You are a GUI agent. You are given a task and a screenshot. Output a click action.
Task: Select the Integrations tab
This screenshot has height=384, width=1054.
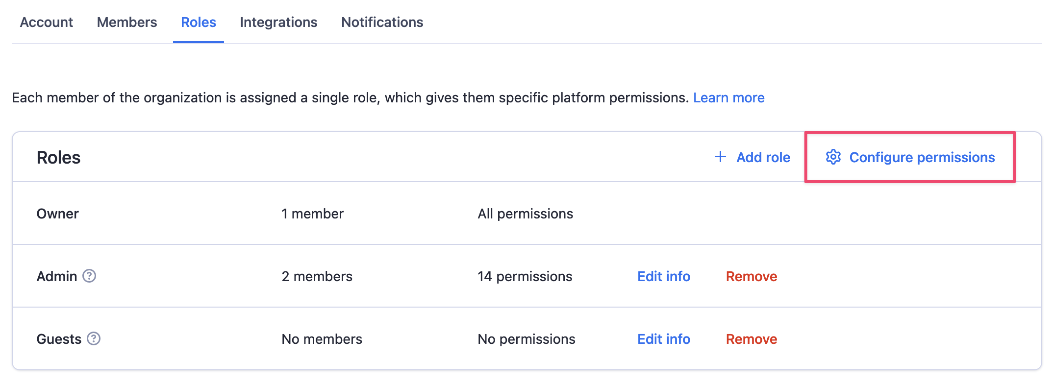(278, 22)
